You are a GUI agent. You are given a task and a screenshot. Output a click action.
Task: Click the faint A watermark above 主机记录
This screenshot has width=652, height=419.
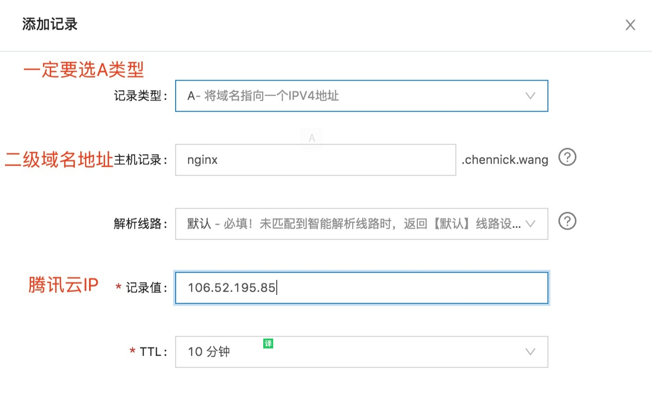312,138
